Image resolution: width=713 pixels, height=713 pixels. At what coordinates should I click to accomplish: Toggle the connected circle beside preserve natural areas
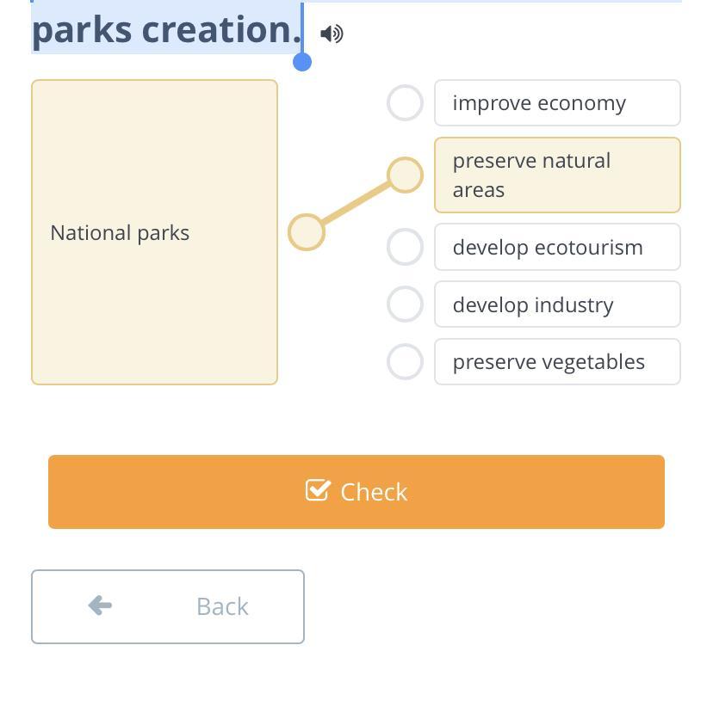click(405, 175)
